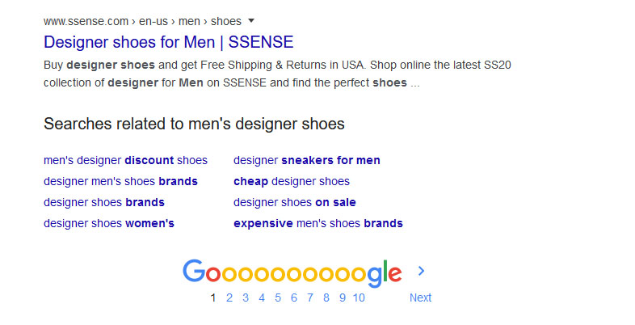Go to results page 3
The image size is (635, 325).
click(246, 298)
